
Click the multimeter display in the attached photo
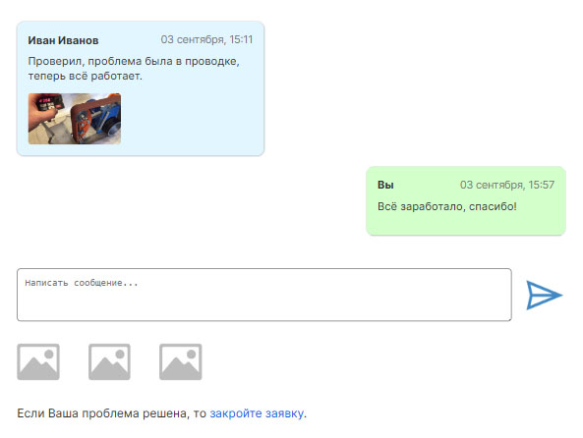[x=46, y=101]
